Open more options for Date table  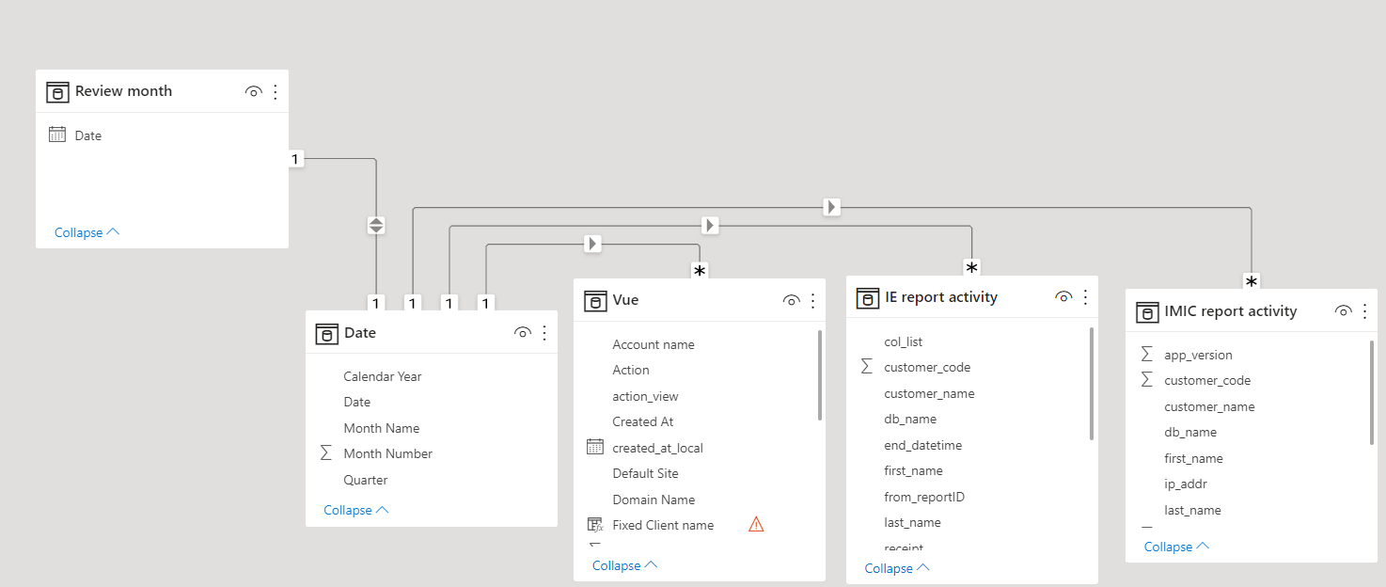[x=544, y=333]
